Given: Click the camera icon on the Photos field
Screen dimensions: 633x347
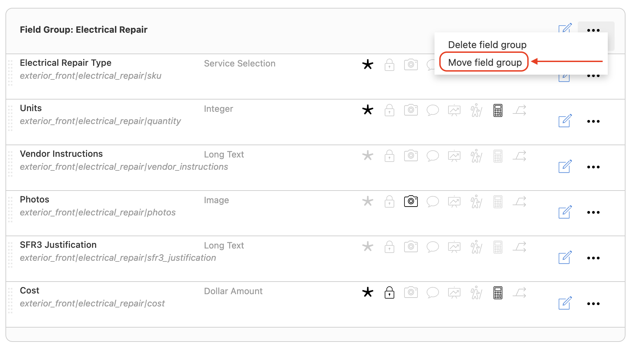Looking at the screenshot, I should (x=411, y=201).
